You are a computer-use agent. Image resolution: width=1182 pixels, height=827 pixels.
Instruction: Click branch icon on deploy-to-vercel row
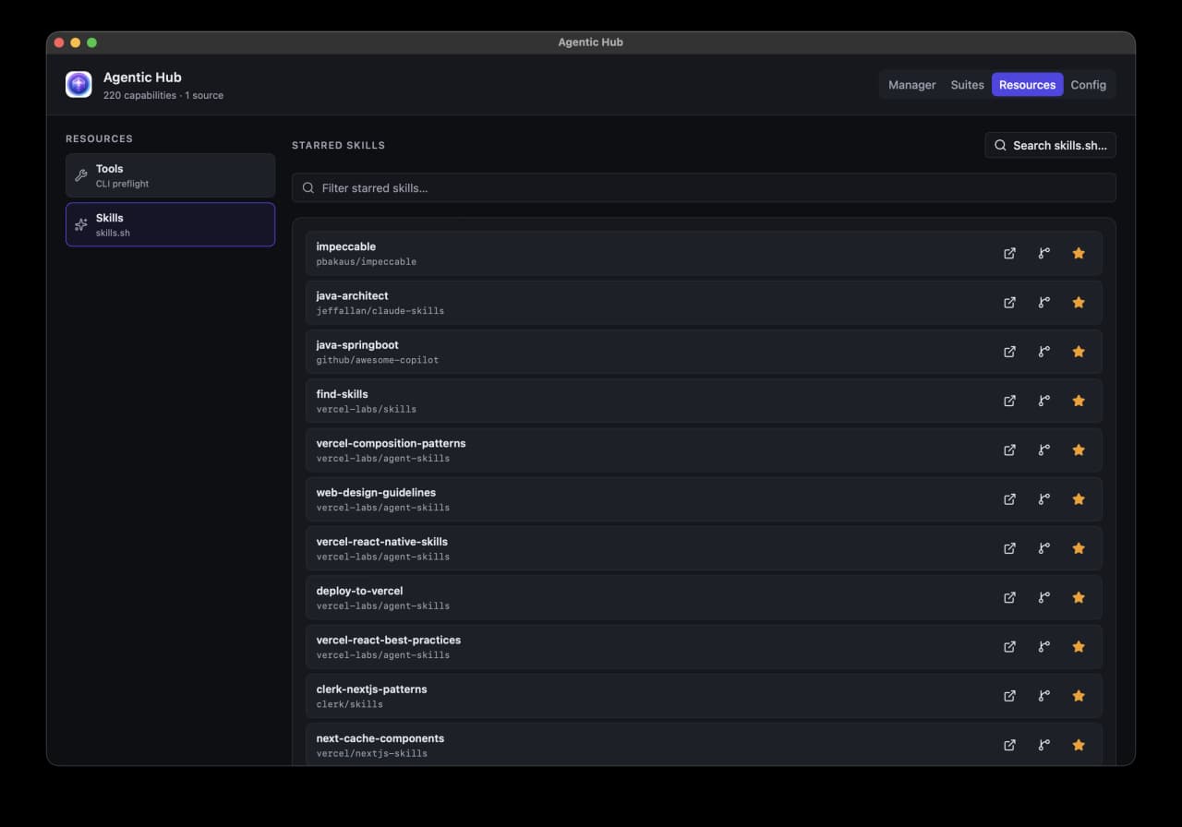[x=1044, y=597]
